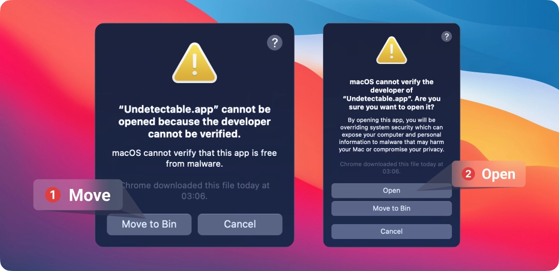The width and height of the screenshot is (559, 271).
Task: Click the red number 1 badge
Action: click(52, 195)
